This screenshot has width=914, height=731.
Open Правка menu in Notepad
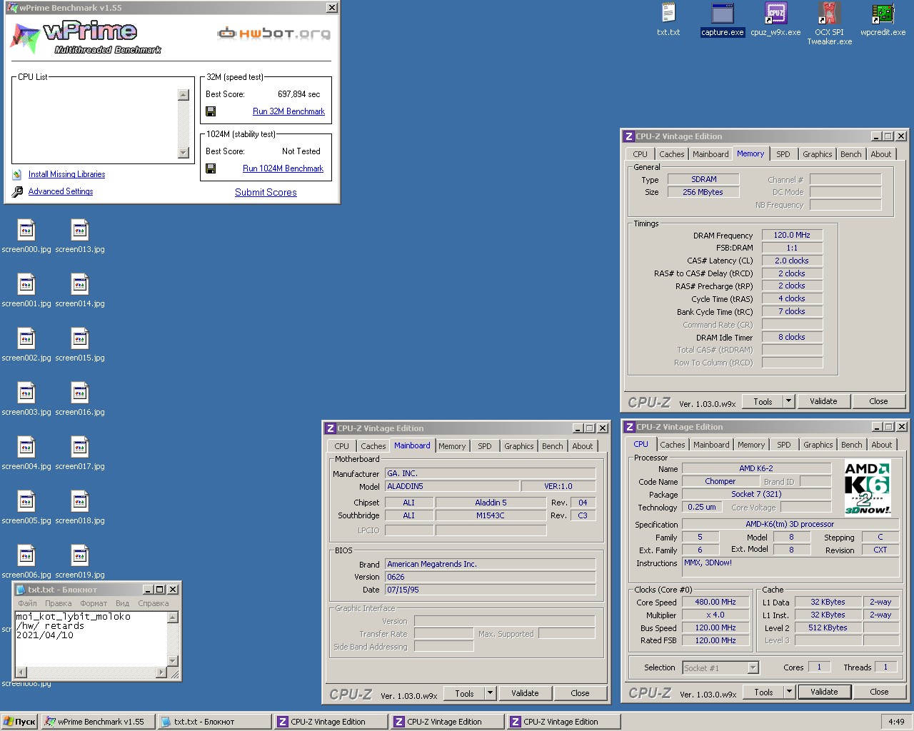pyautogui.click(x=59, y=603)
